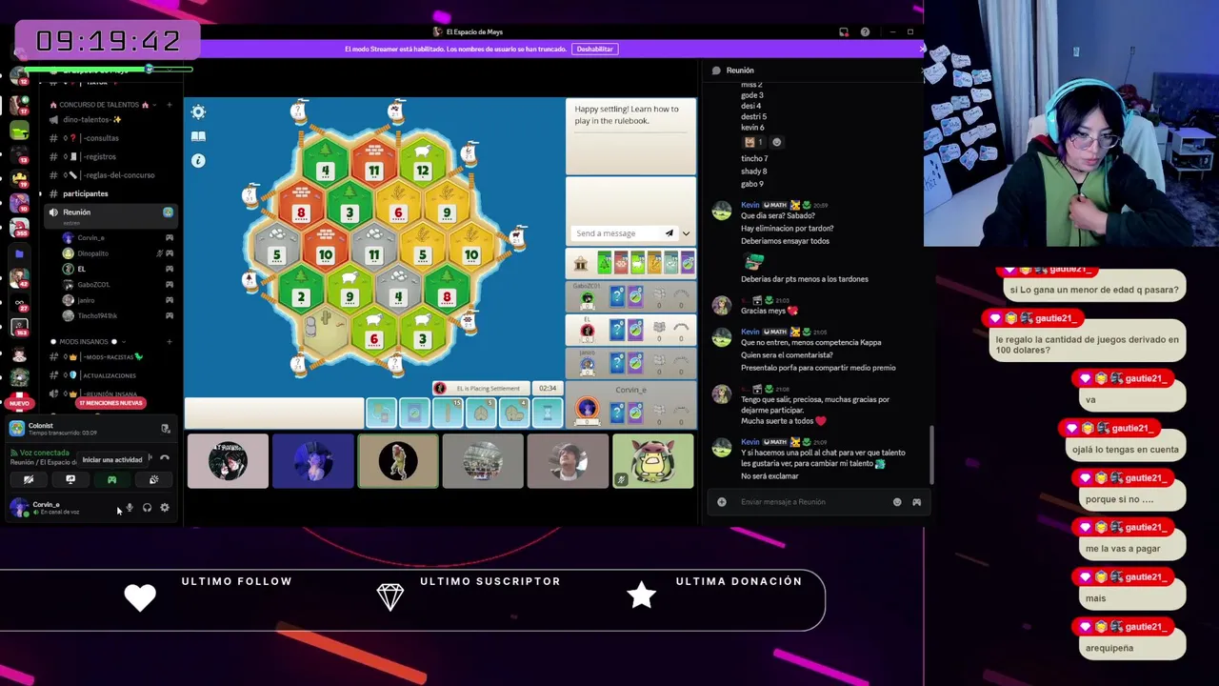This screenshot has width=1219, height=686.
Task: Toggle microphone mute
Action: (x=130, y=508)
